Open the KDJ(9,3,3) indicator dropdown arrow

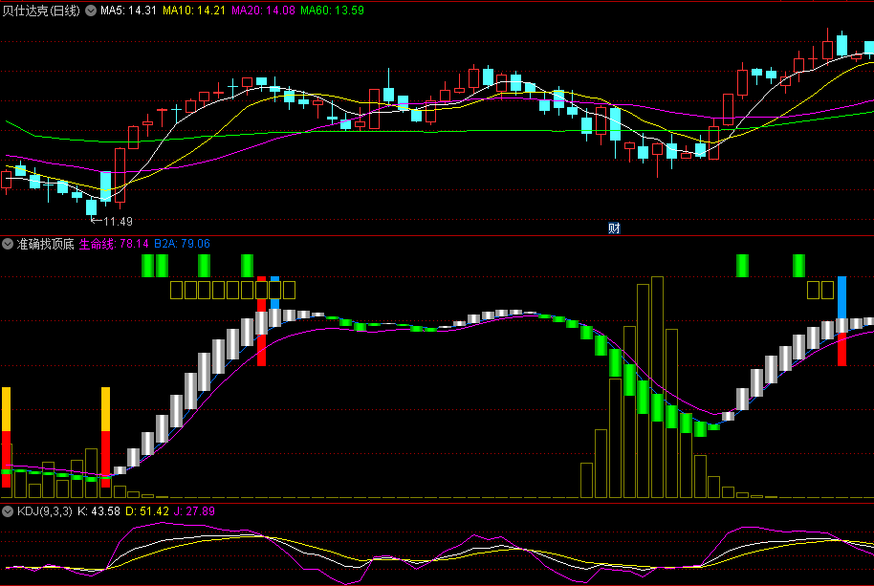(x=8, y=511)
